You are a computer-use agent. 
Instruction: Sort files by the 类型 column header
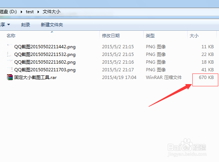point(150,36)
